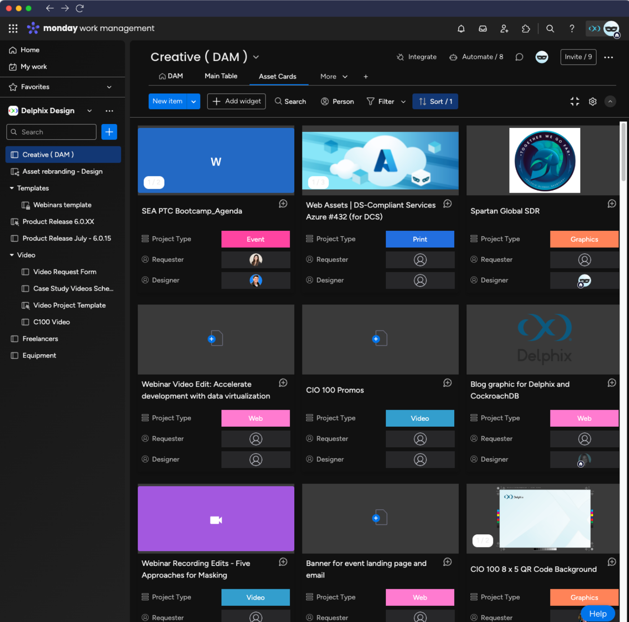This screenshot has height=622, width=629.
Task: Open the notifications bell
Action: (461, 29)
